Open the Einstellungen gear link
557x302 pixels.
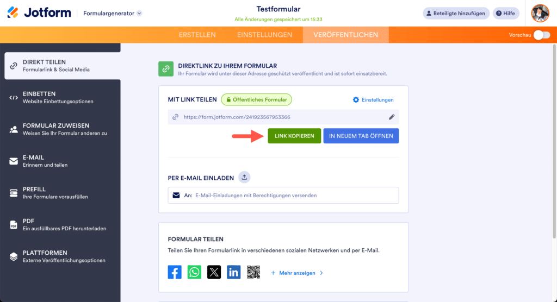373,100
